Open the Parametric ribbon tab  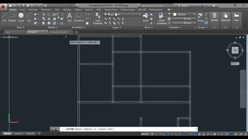(46, 10)
